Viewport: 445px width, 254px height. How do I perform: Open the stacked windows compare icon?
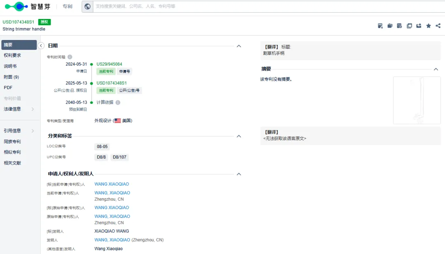pyautogui.click(x=409, y=26)
